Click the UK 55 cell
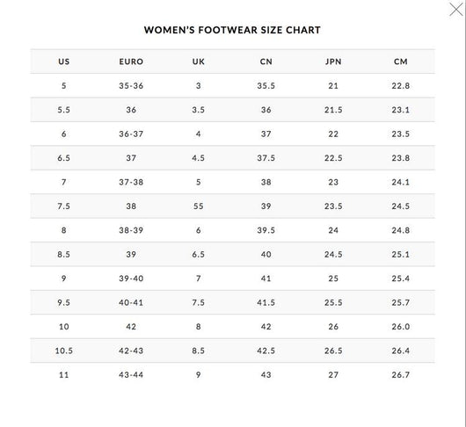This screenshot has width=466, height=427. [x=198, y=206]
